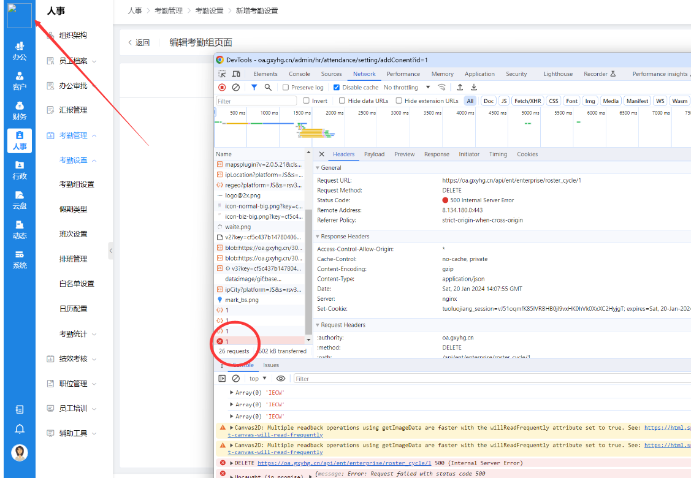
Task: Toggle the network filter funnel icon
Action: [254, 87]
